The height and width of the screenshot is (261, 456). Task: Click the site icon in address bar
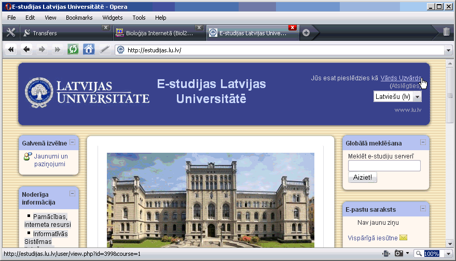120,50
